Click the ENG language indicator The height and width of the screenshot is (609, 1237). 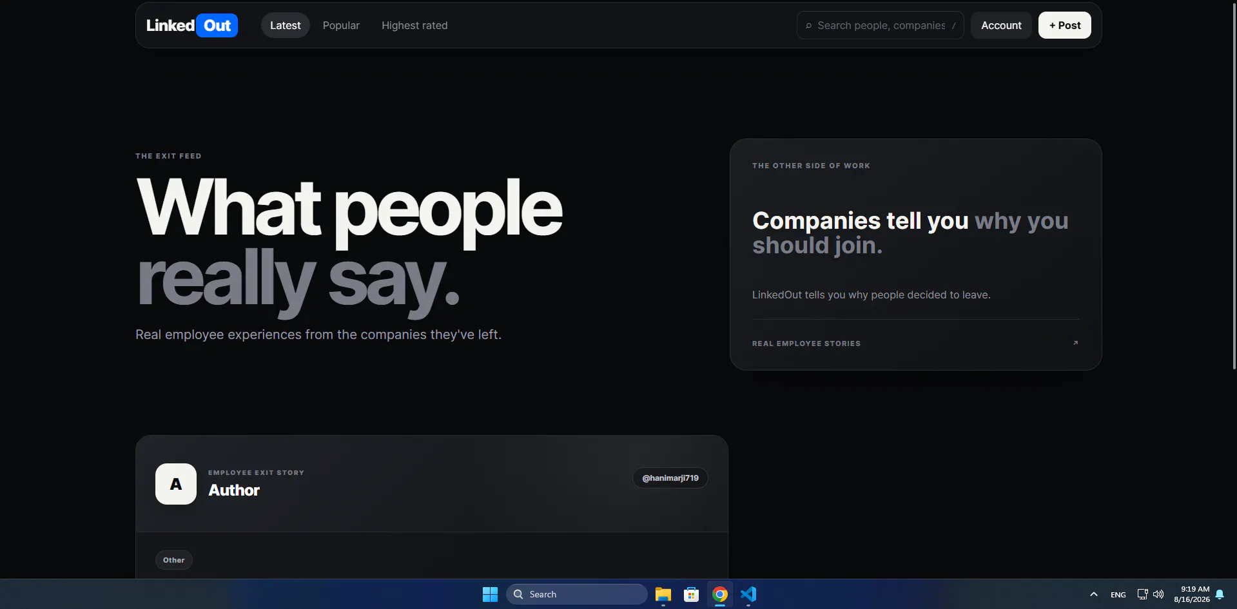point(1118,595)
